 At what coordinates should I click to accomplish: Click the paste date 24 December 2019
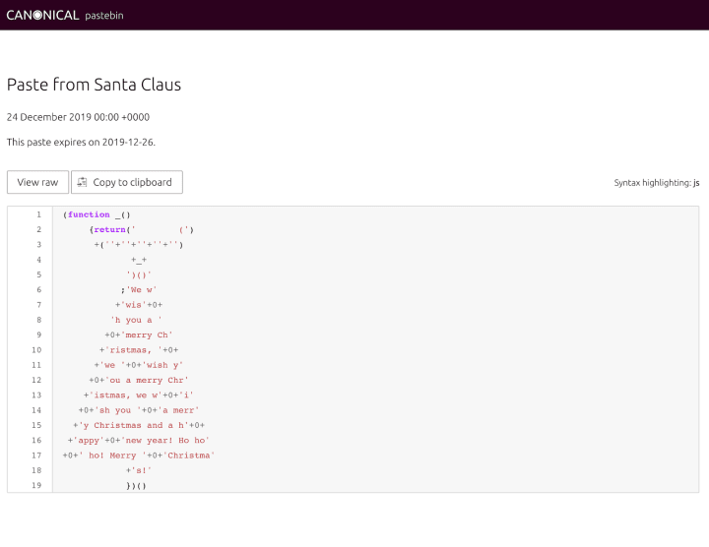pyautogui.click(x=78, y=117)
